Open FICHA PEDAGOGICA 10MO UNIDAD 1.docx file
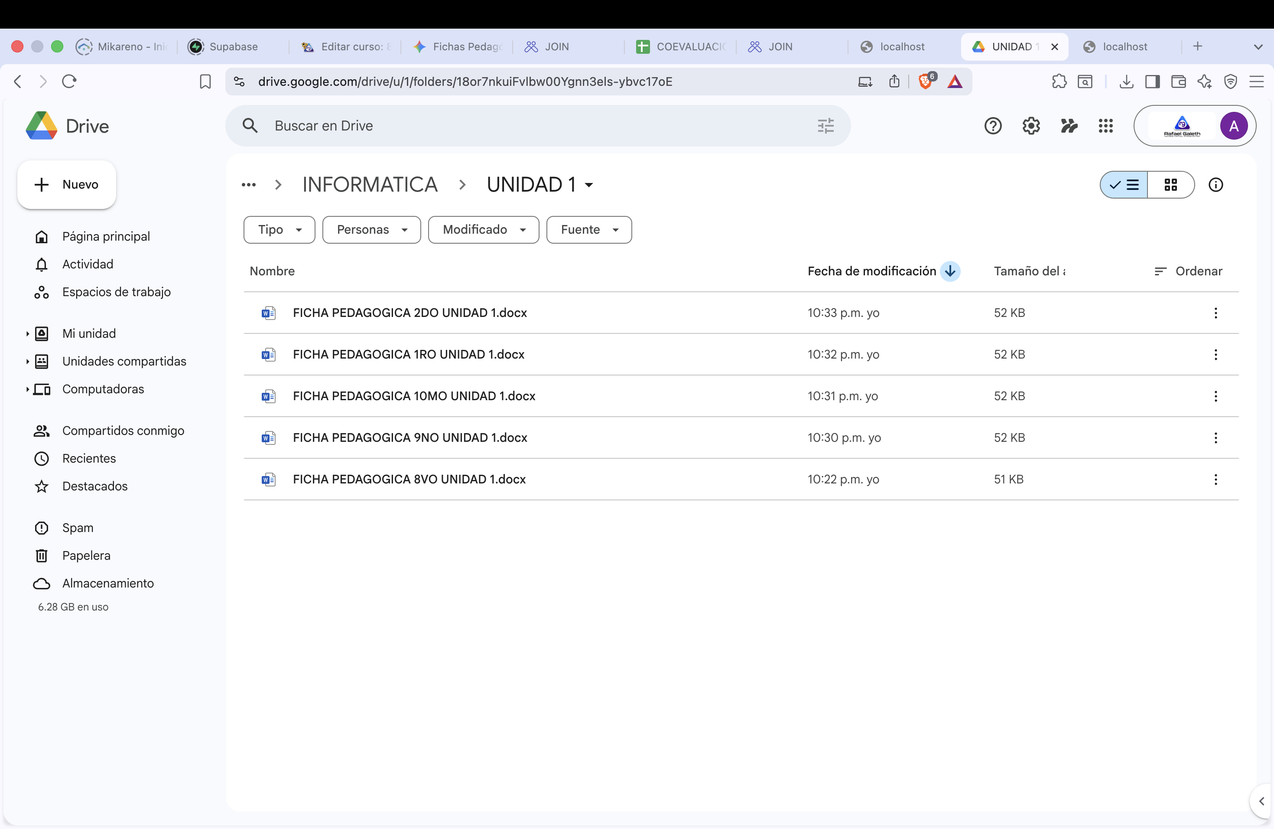Image resolution: width=1274 pixels, height=829 pixels. point(414,396)
